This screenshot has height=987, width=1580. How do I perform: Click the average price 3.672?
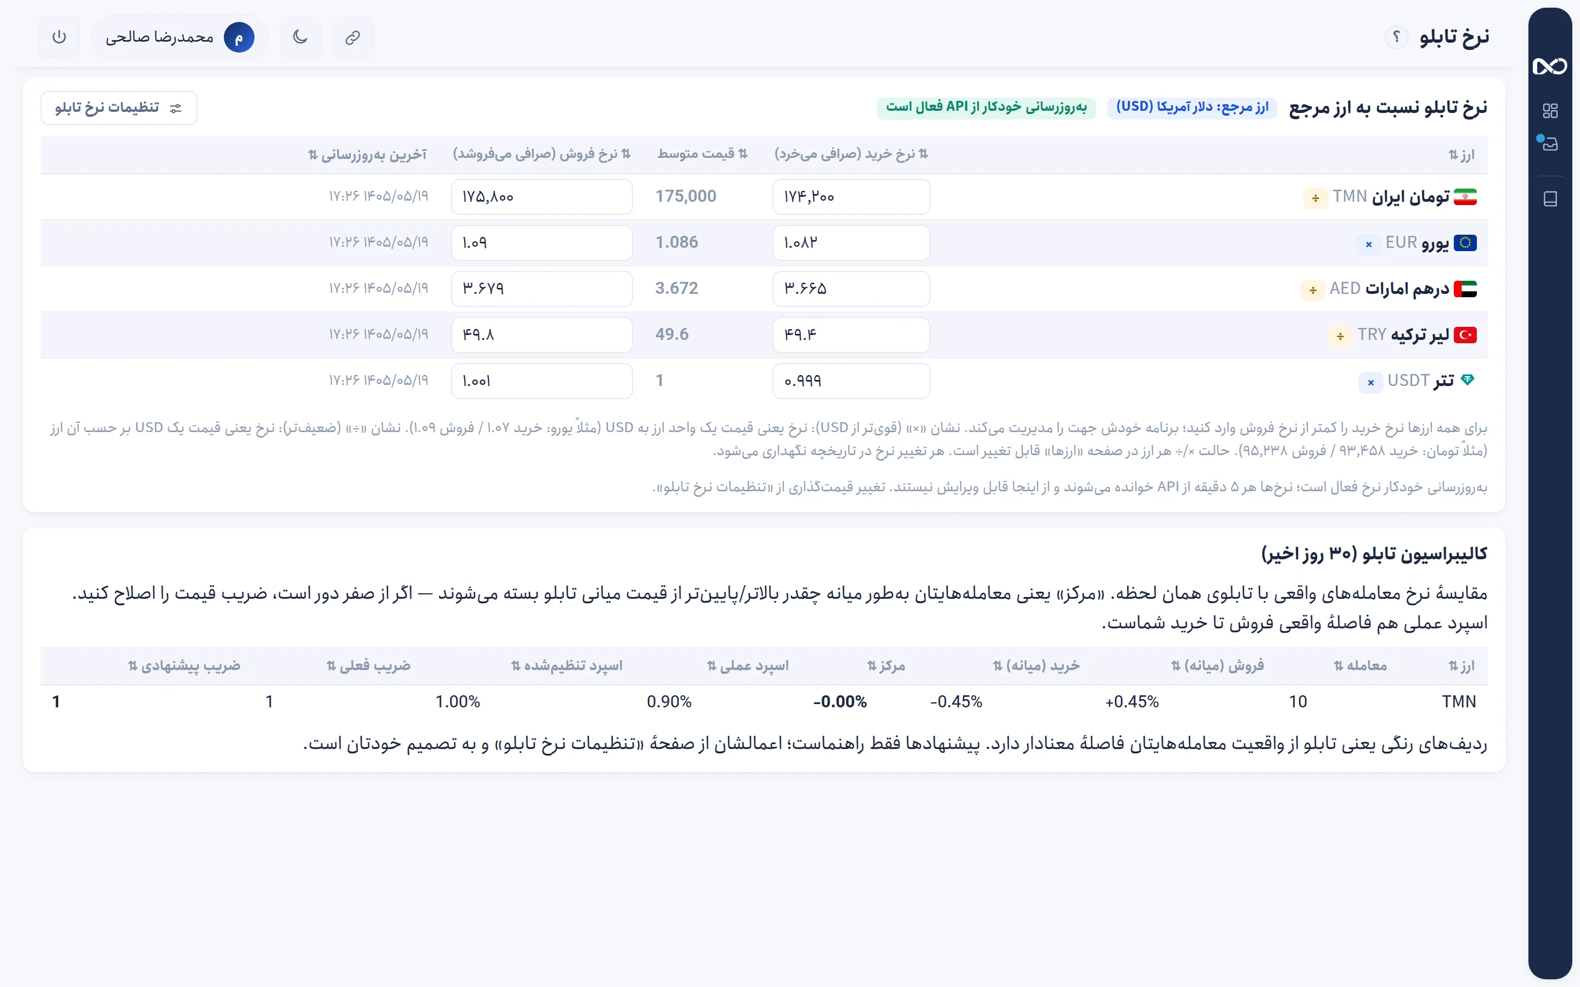click(x=676, y=288)
